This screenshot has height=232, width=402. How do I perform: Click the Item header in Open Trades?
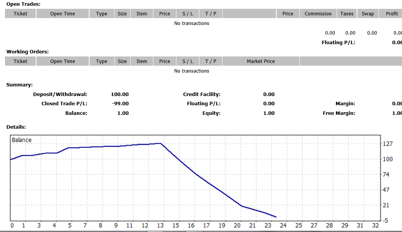point(142,13)
